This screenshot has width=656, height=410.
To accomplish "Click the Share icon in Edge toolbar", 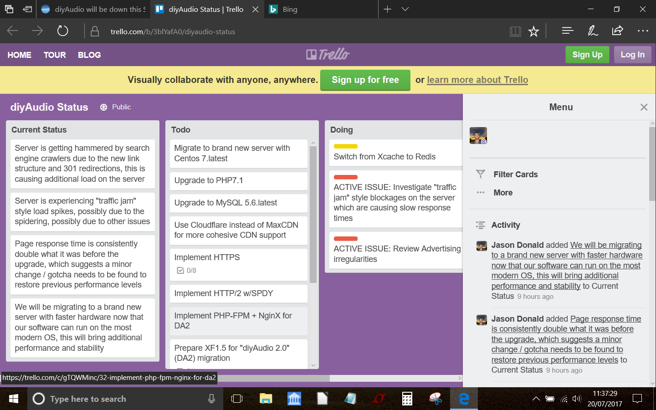I will coord(617,31).
